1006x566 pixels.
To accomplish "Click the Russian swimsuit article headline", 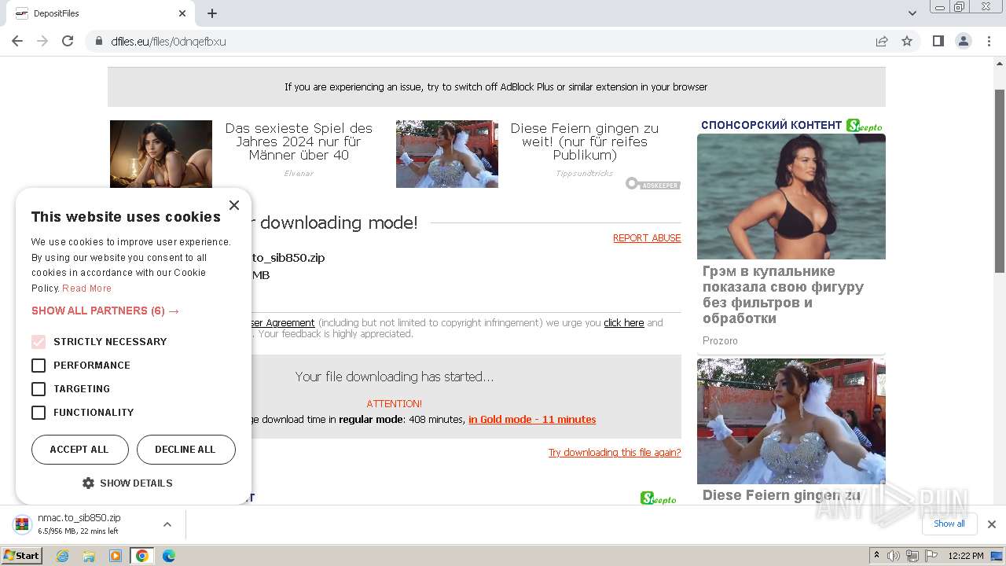I will (x=783, y=295).
